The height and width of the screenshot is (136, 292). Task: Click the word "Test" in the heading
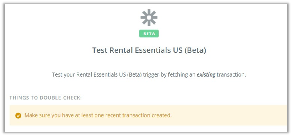[99, 50]
